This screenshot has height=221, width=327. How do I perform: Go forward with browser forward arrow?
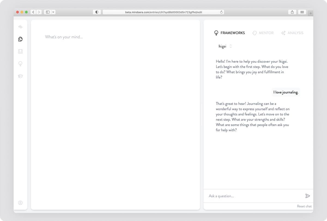click(x=39, y=12)
